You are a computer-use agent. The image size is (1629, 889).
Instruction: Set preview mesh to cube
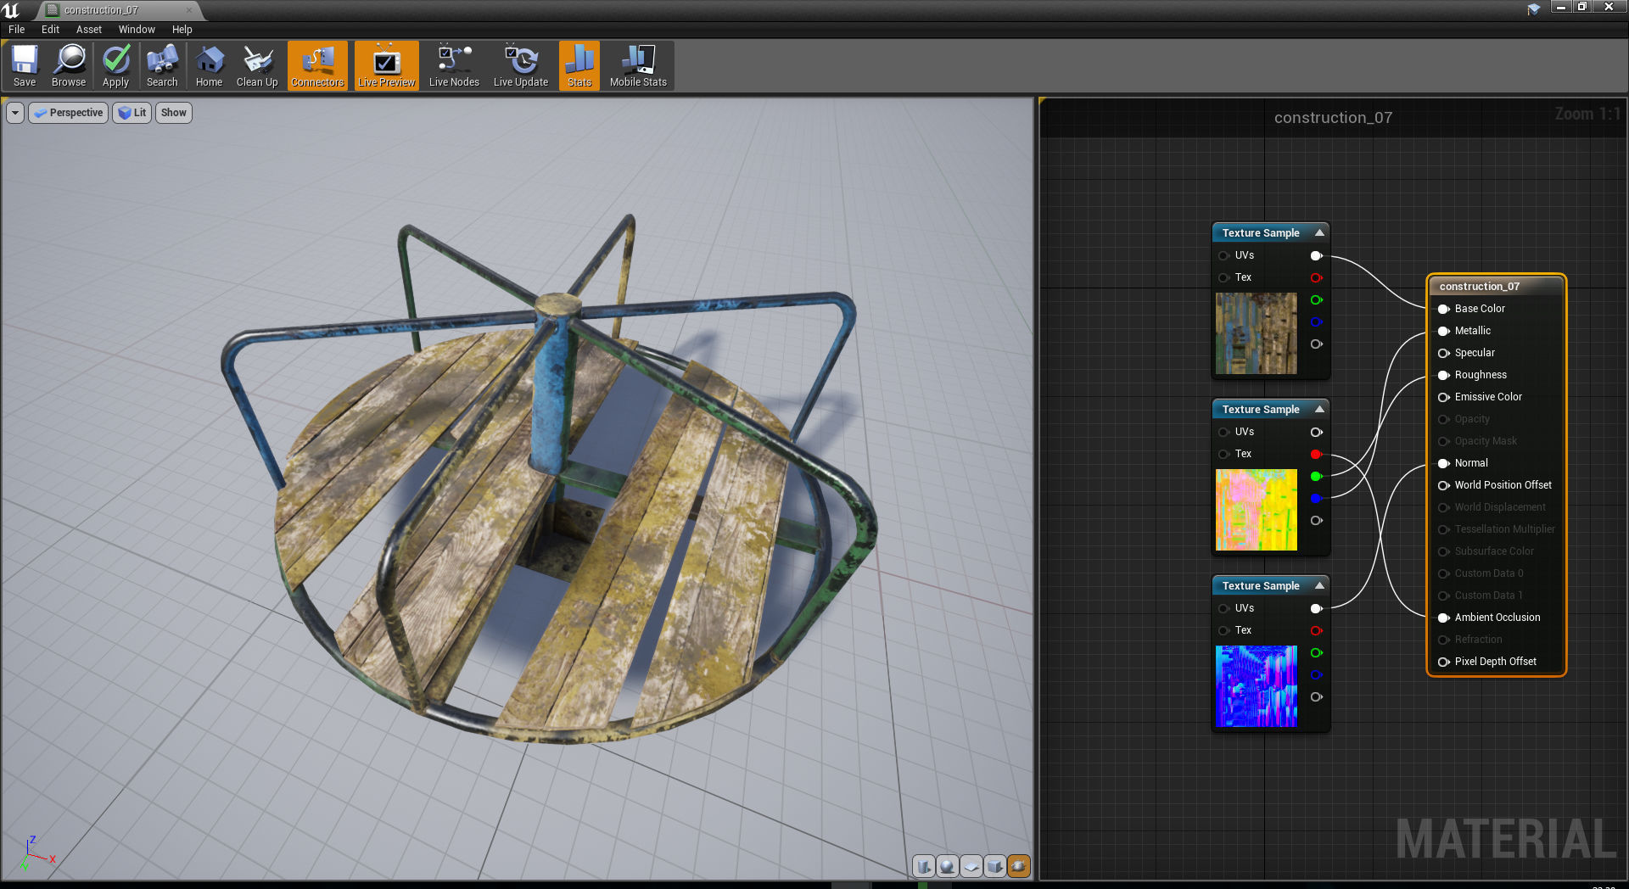tap(995, 866)
